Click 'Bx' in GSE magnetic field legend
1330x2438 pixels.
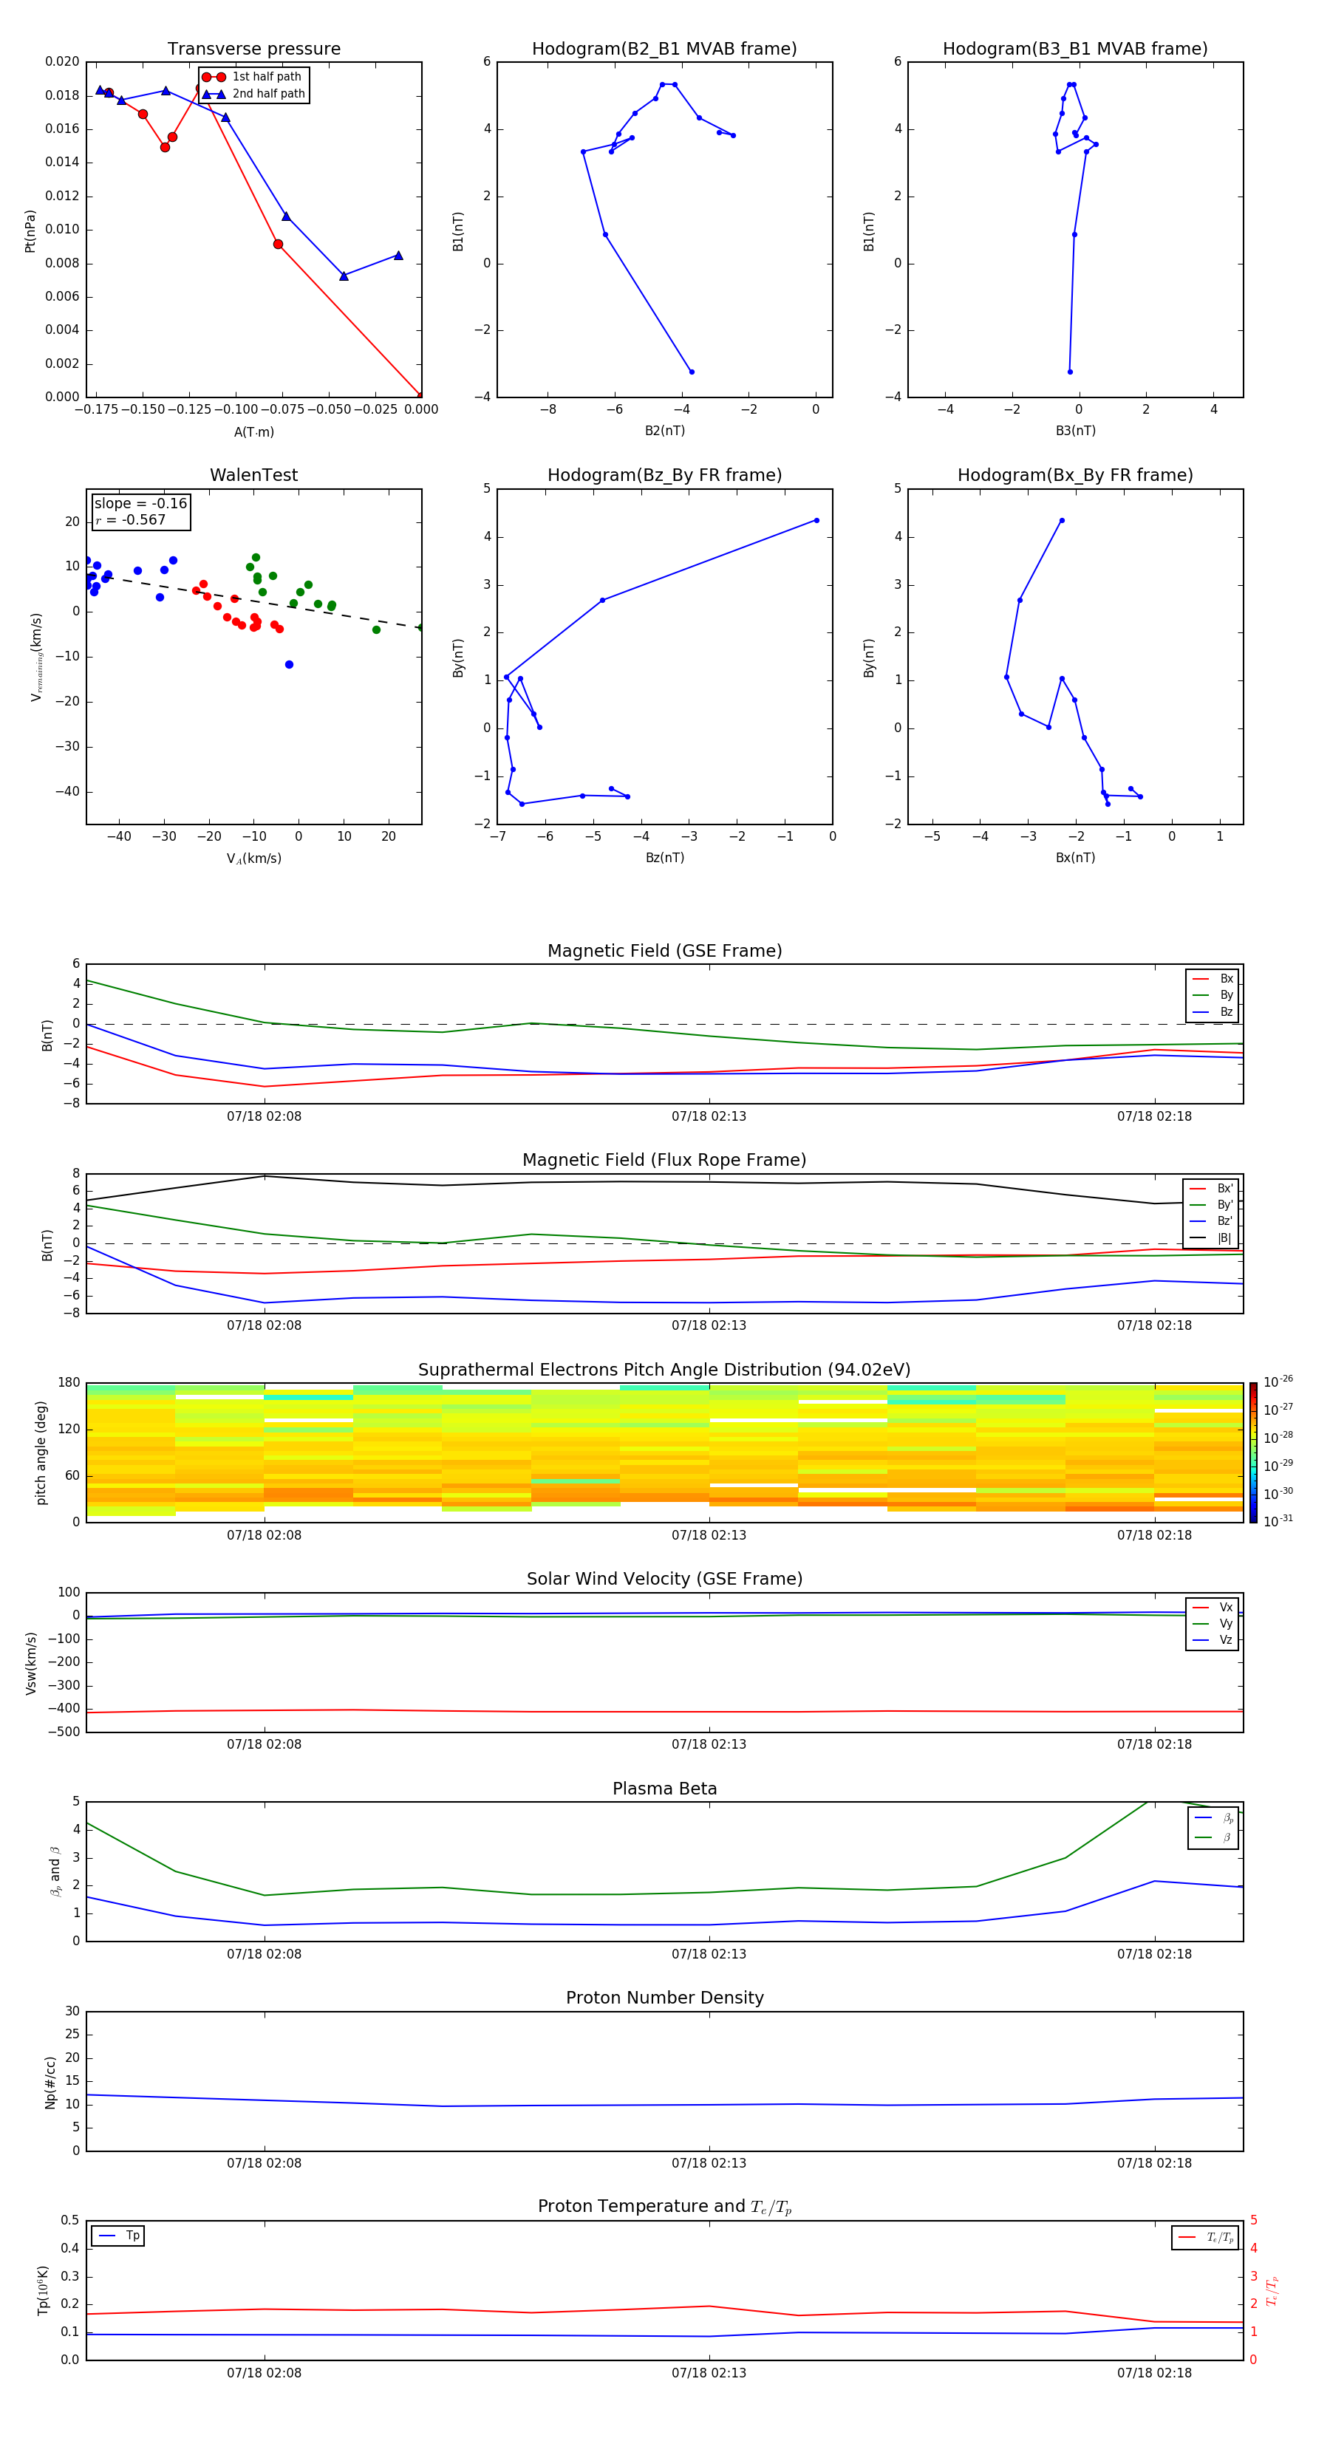(x=1213, y=979)
